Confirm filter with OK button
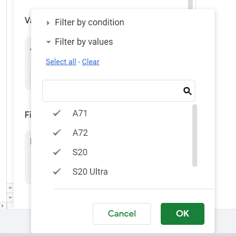Screen dimensions: 236x236 [x=183, y=214]
